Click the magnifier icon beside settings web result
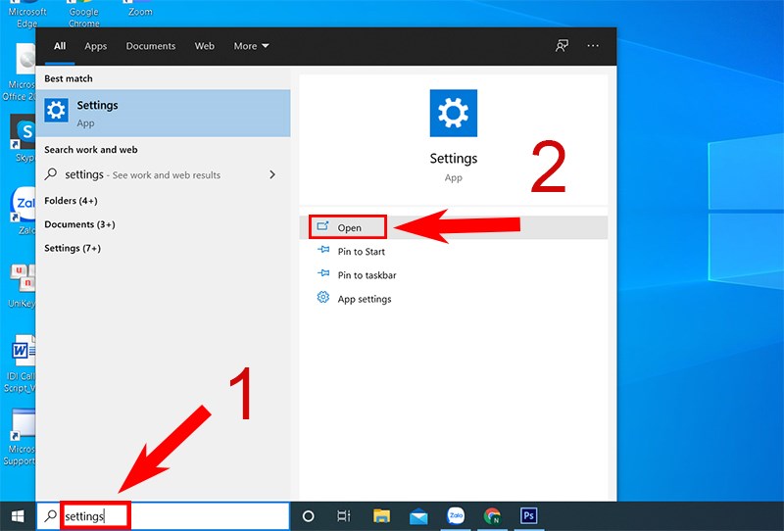The height and width of the screenshot is (531, 784). (x=51, y=174)
